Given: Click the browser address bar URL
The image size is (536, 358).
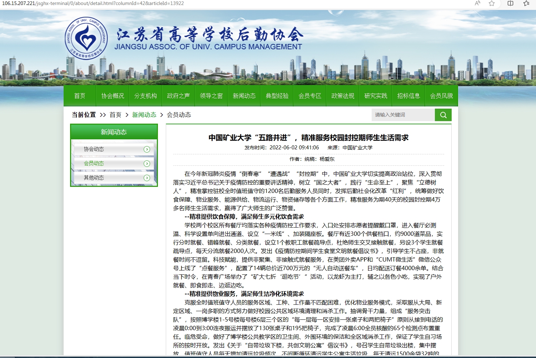Looking at the screenshot, I should pyautogui.click(x=93, y=3).
